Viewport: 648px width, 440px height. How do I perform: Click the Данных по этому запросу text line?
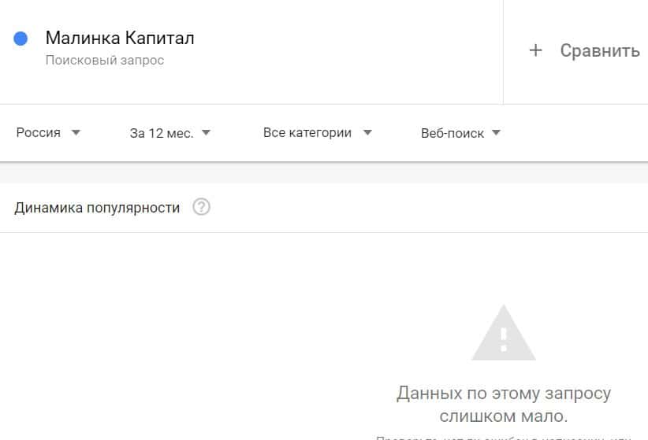503,393
